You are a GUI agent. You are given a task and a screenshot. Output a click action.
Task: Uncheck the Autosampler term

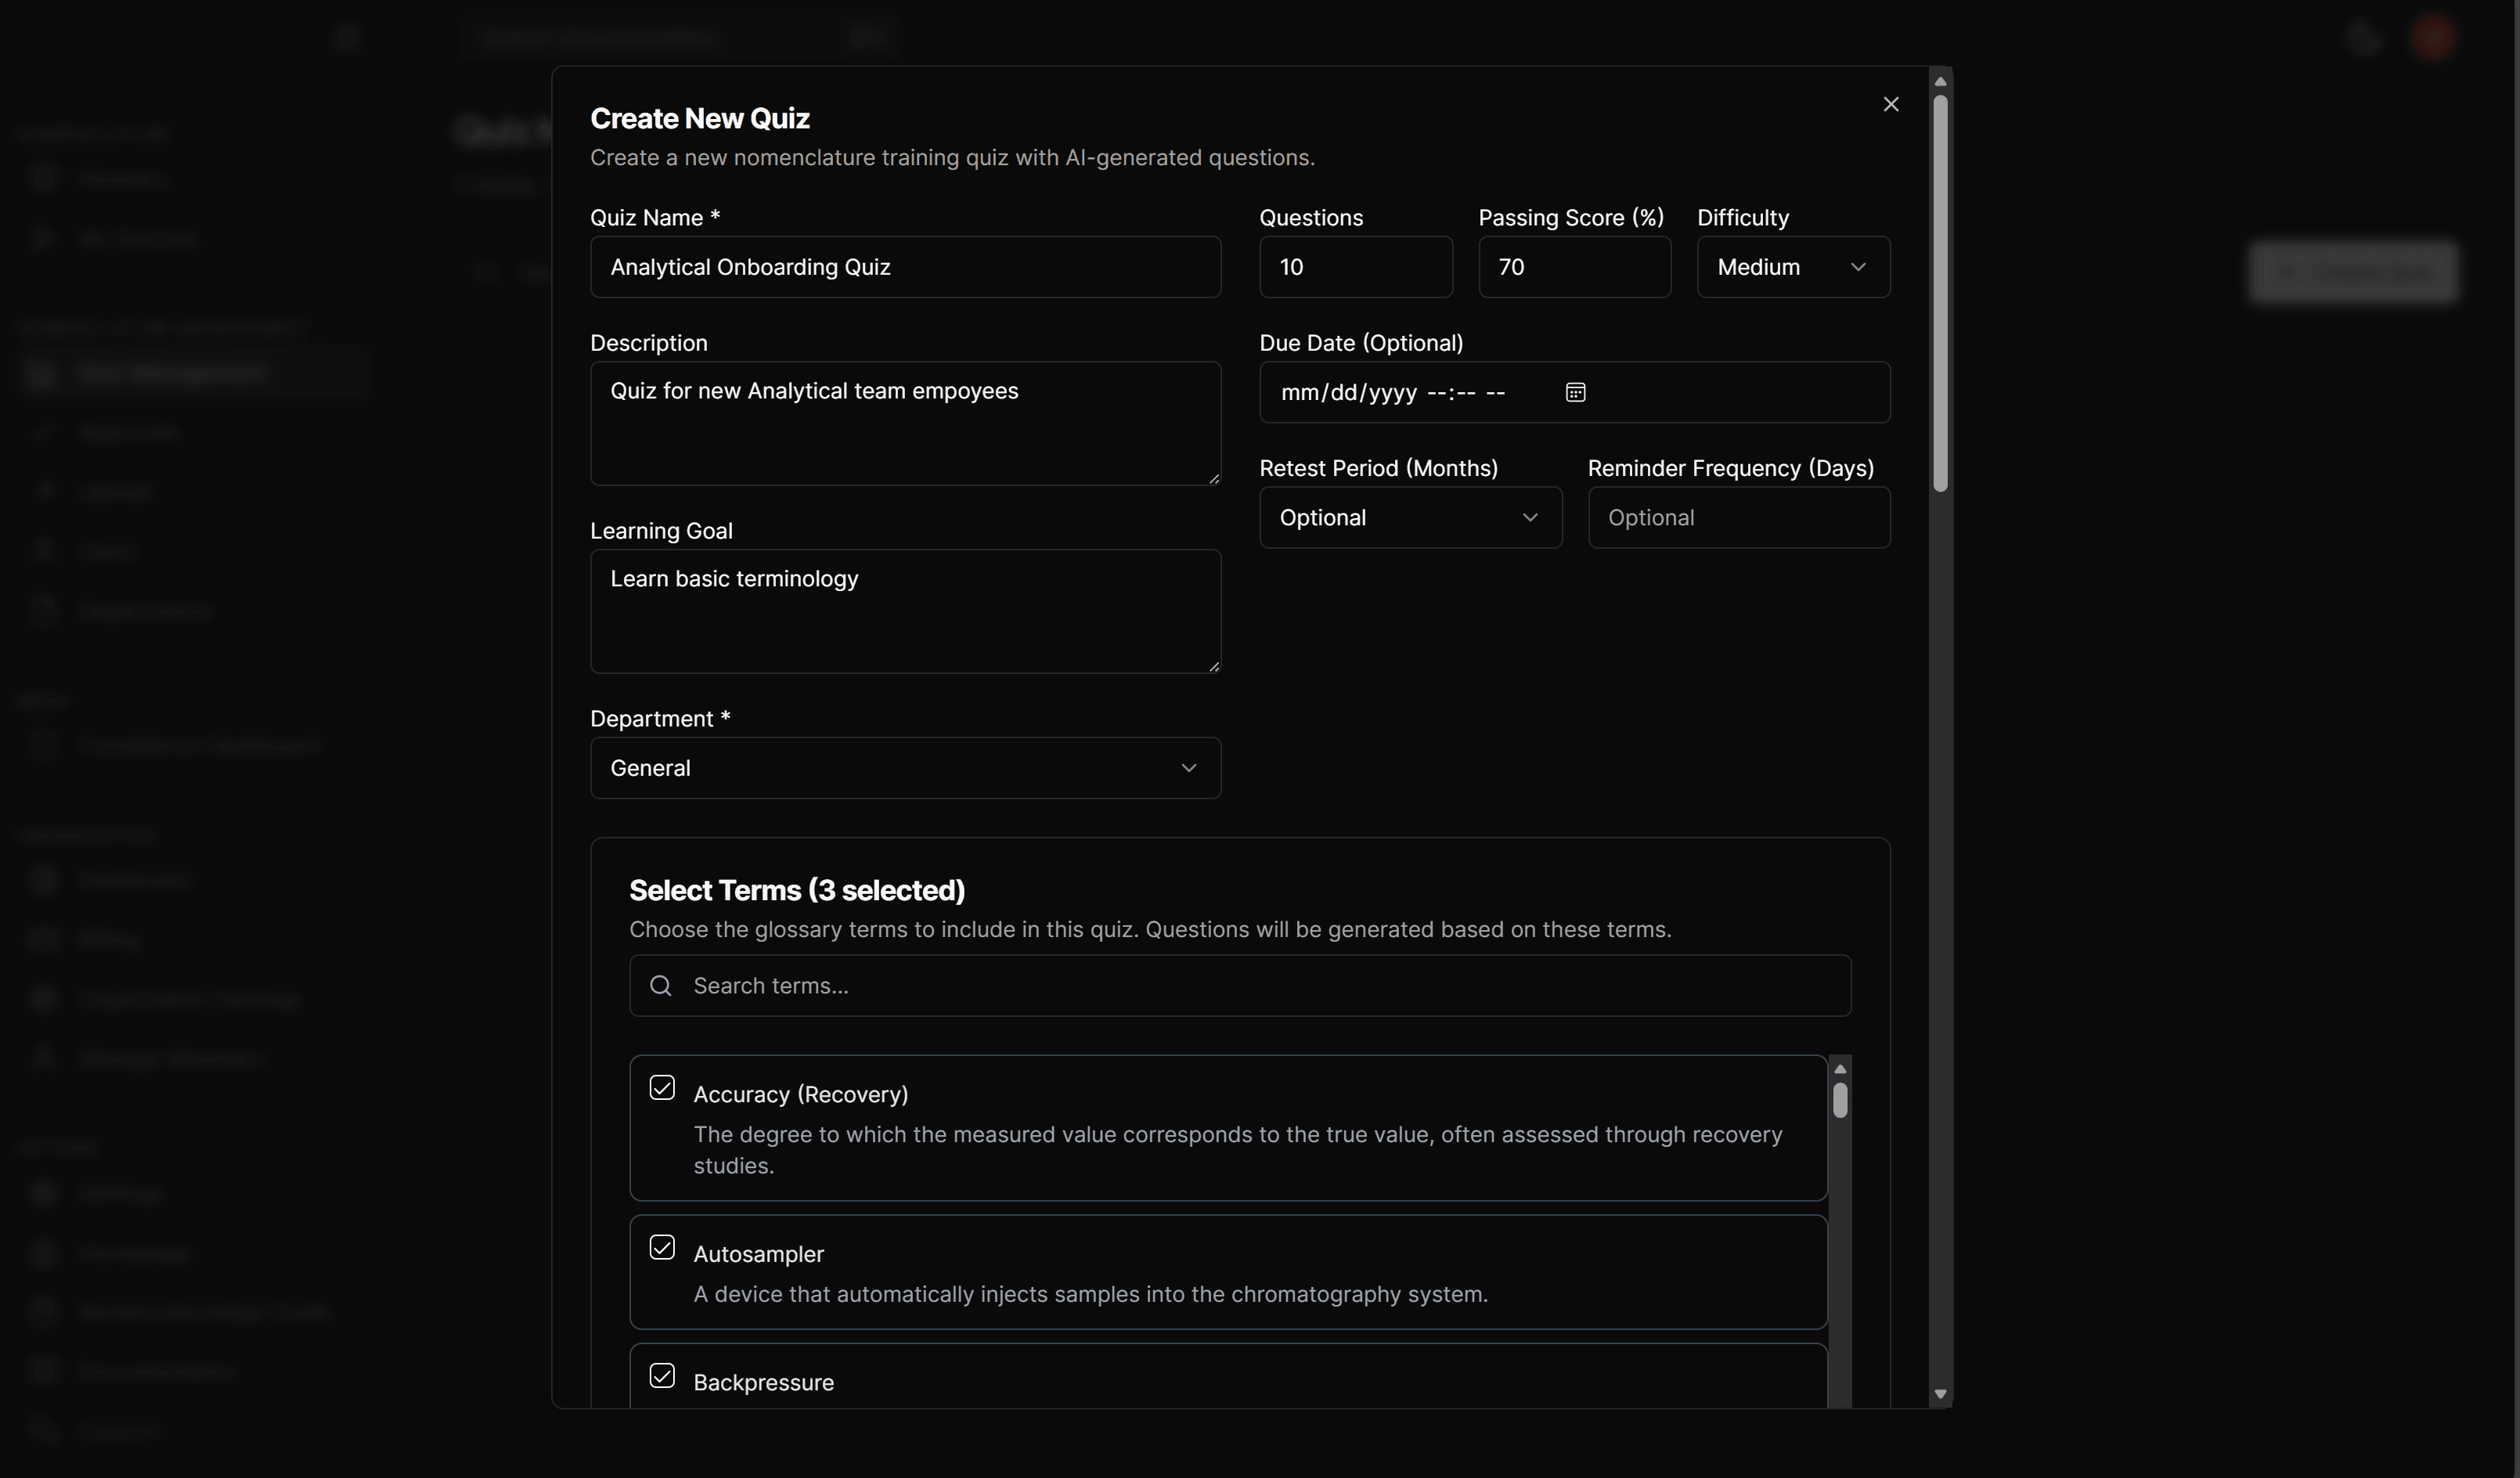tap(663, 1248)
